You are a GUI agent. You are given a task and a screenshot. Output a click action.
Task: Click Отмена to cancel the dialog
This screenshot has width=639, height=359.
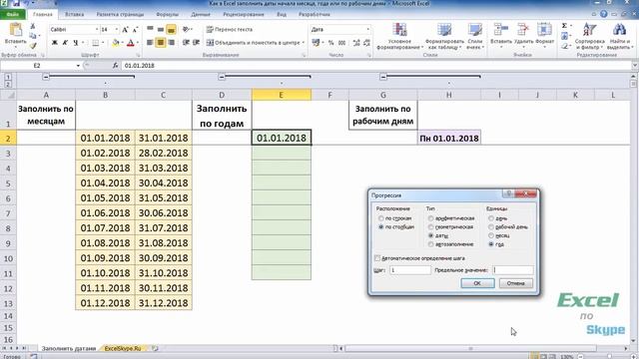click(515, 283)
